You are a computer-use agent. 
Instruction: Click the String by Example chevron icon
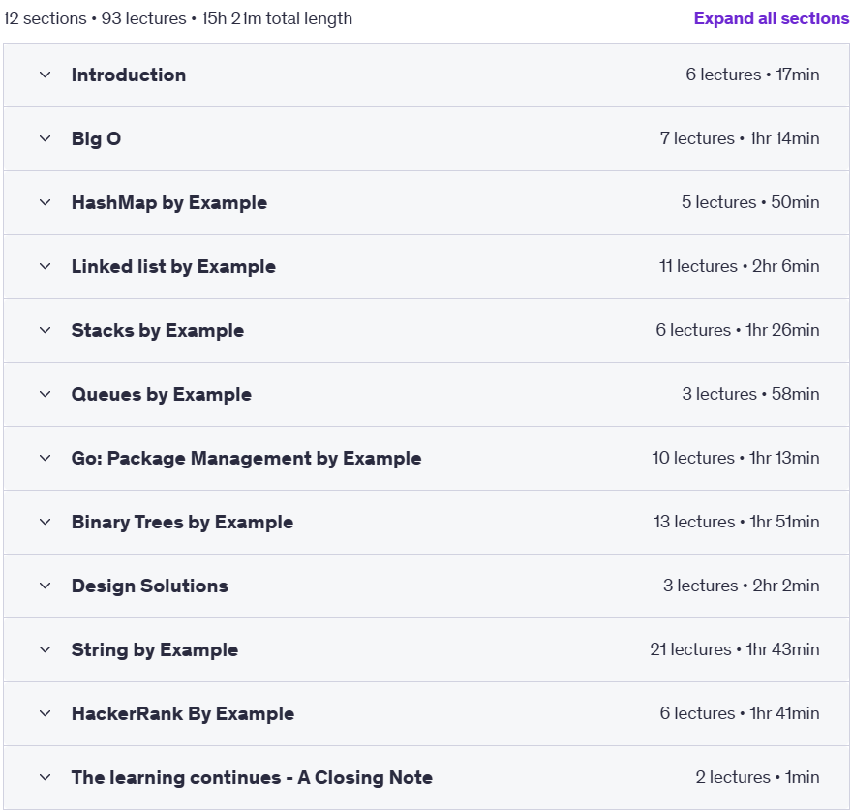tap(46, 649)
